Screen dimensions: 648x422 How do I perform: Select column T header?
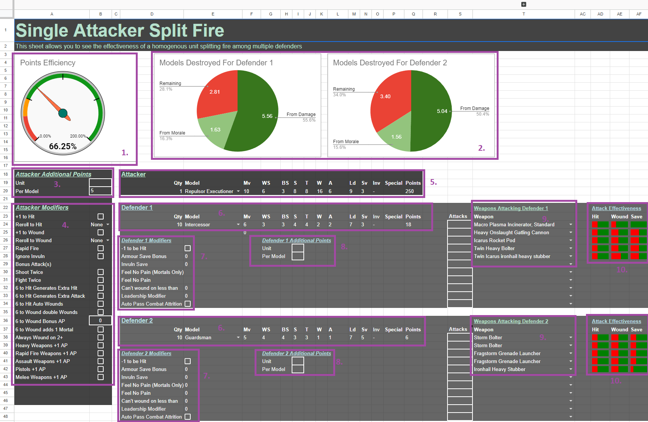click(x=524, y=14)
